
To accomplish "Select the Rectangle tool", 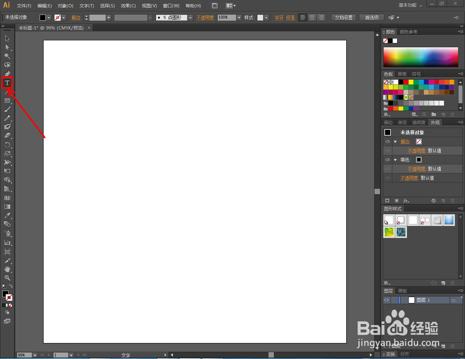I will point(7,100).
